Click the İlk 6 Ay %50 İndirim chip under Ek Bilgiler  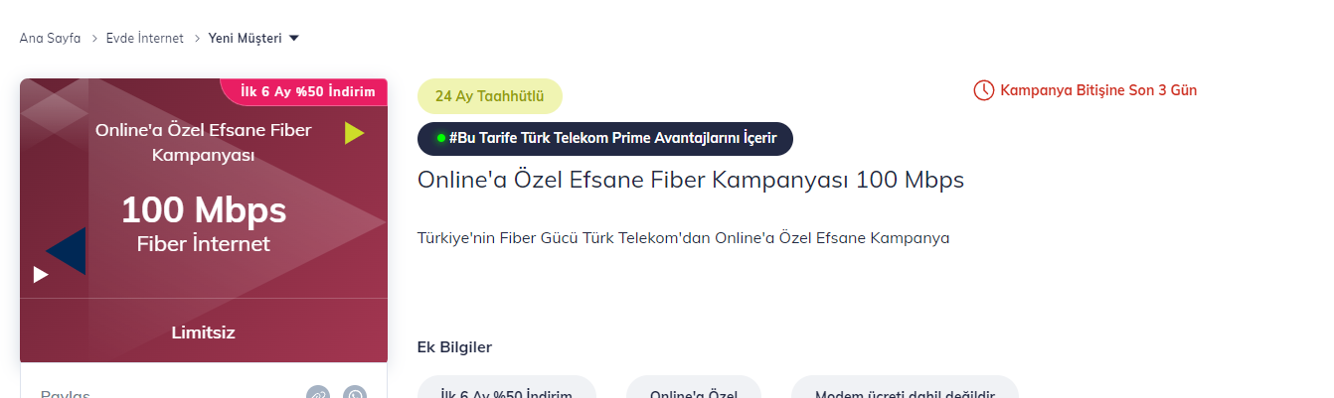tap(507, 388)
